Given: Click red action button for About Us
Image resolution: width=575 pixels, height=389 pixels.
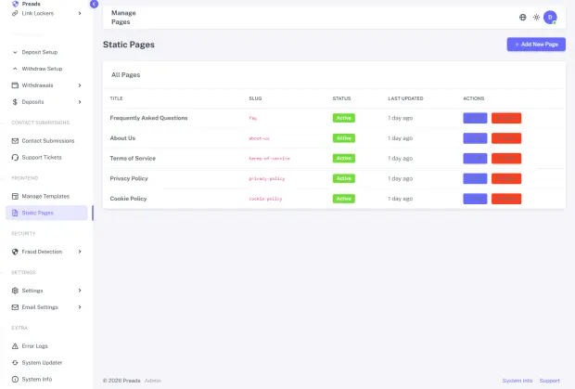Looking at the screenshot, I should coord(506,138).
